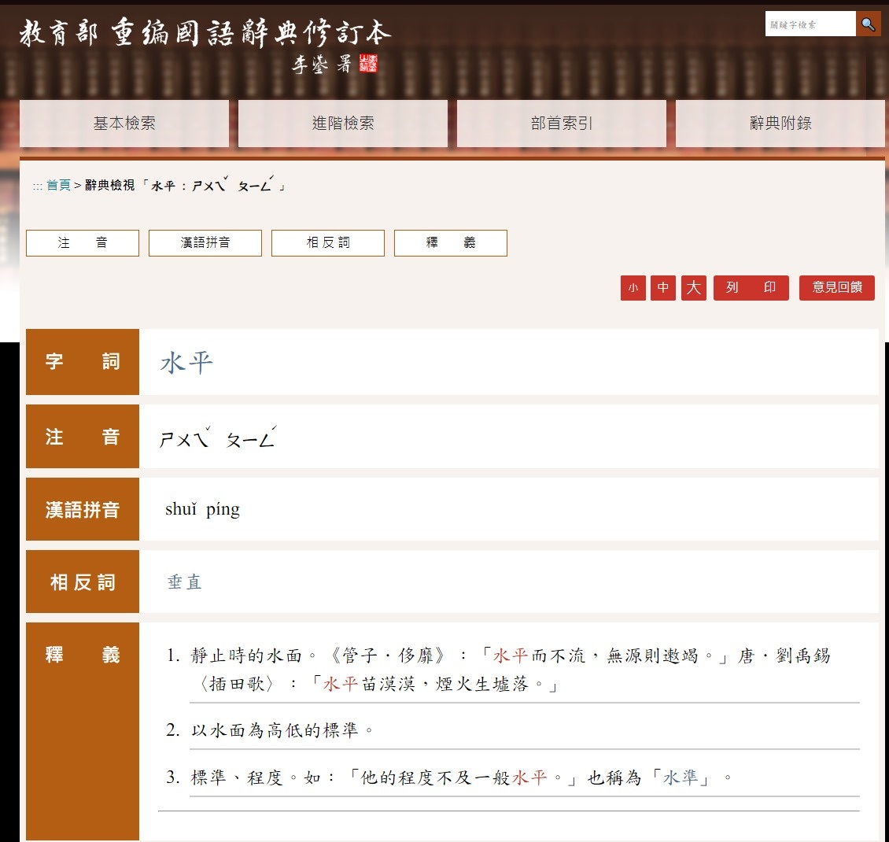Click definition 1 text 靜止時的水面
This screenshot has height=842, width=889.
pos(246,656)
